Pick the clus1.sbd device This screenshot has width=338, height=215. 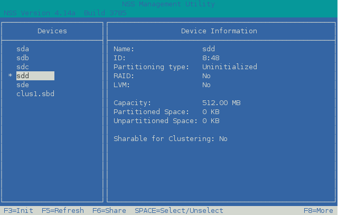pos(35,94)
